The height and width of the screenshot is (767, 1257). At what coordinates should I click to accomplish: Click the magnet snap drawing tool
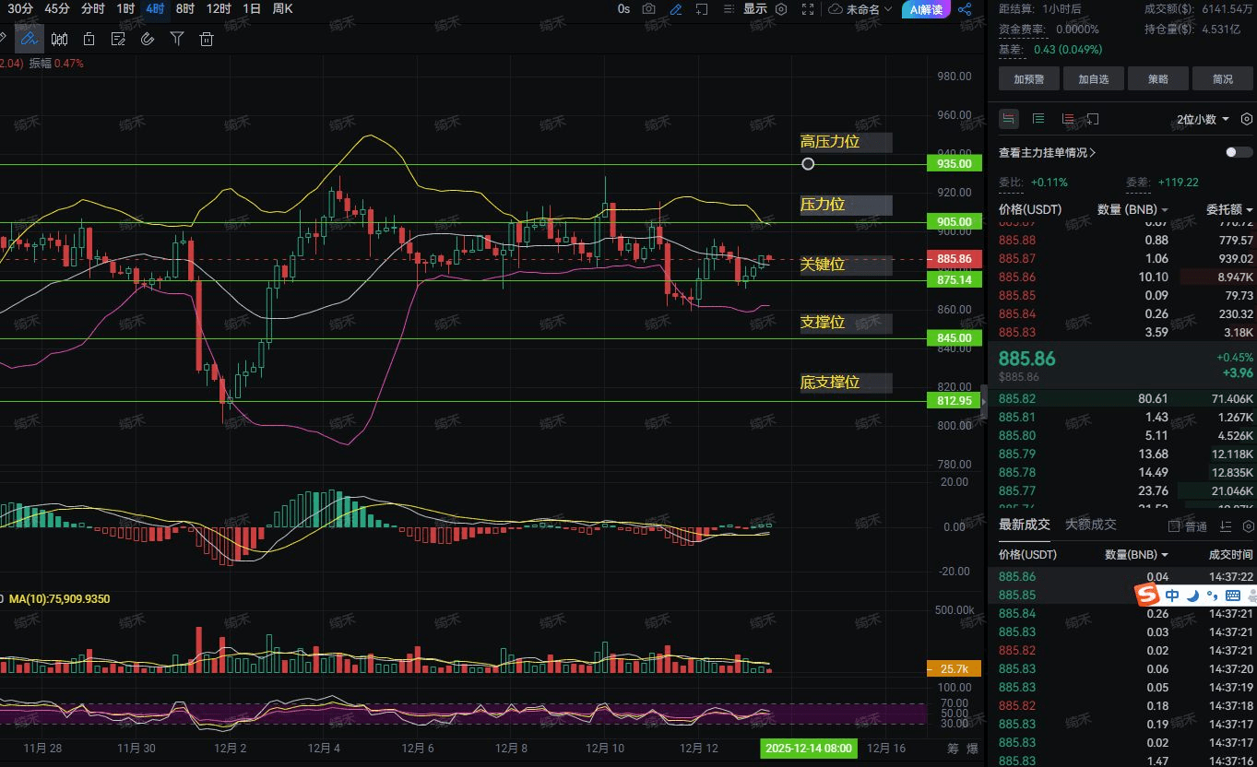click(148, 40)
